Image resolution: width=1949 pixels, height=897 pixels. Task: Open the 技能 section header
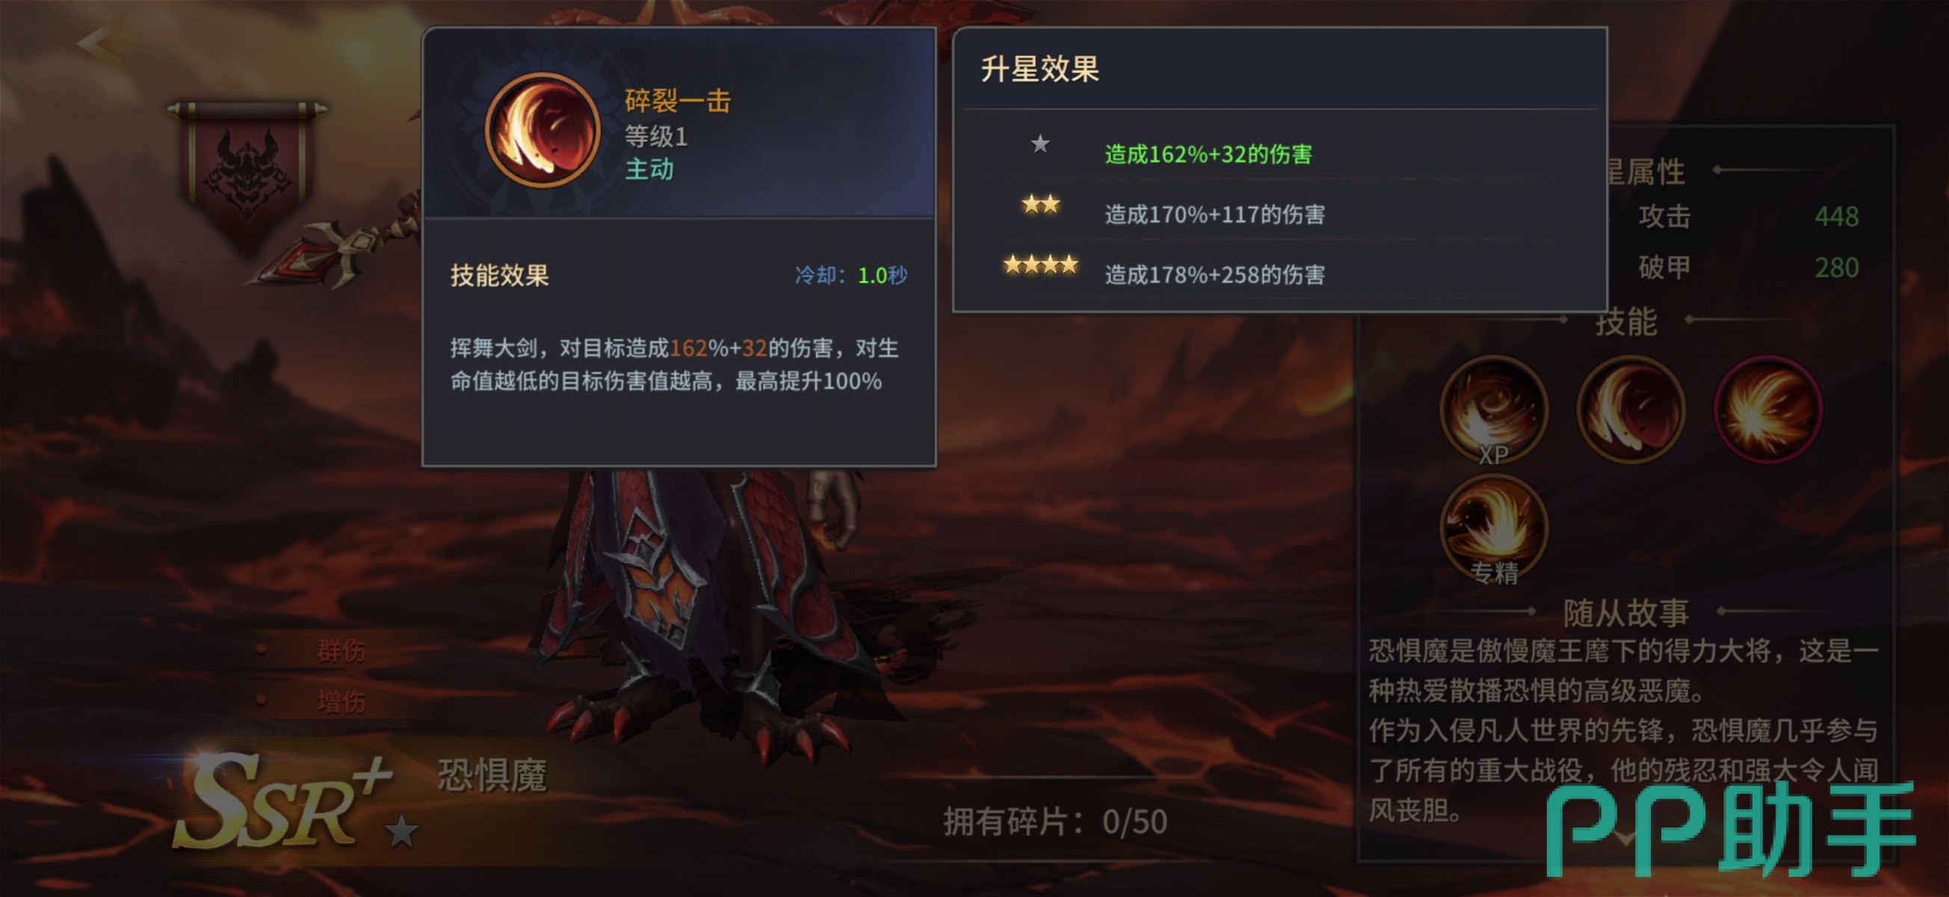pyautogui.click(x=1626, y=321)
